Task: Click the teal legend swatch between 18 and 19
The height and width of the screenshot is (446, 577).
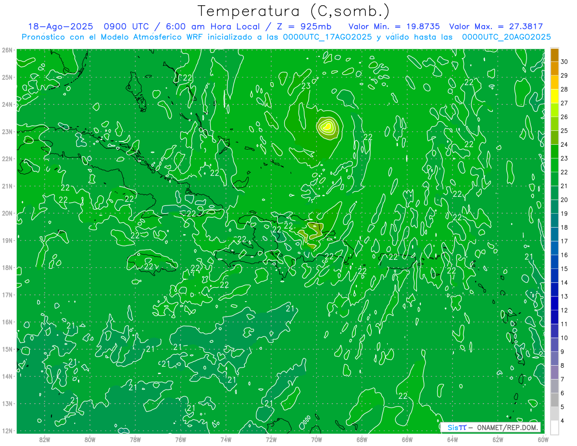Action: [x=555, y=220]
